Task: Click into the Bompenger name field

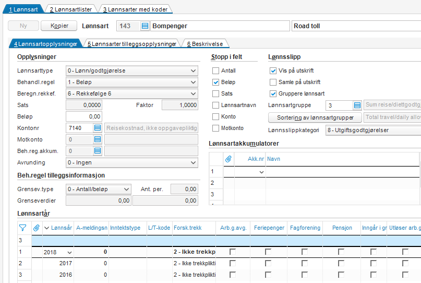Action: pyautogui.click(x=220, y=26)
